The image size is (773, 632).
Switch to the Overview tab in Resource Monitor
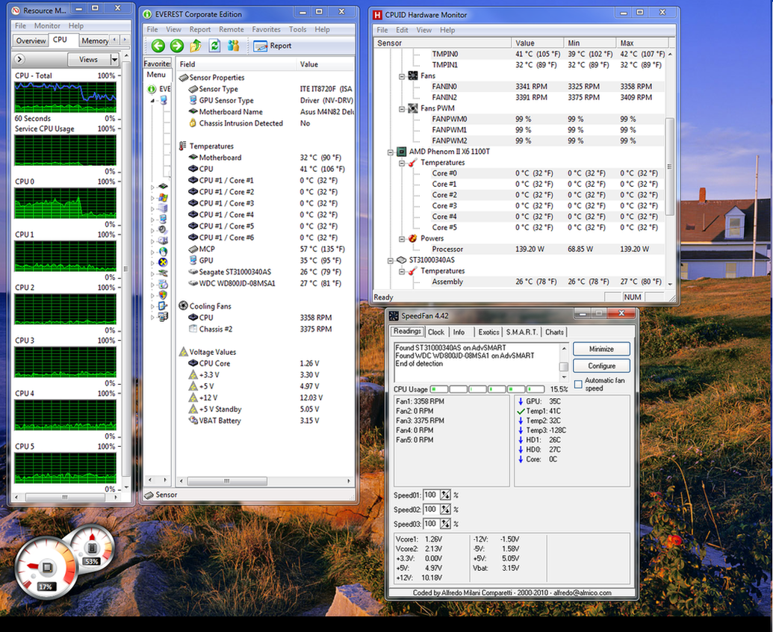[31, 41]
